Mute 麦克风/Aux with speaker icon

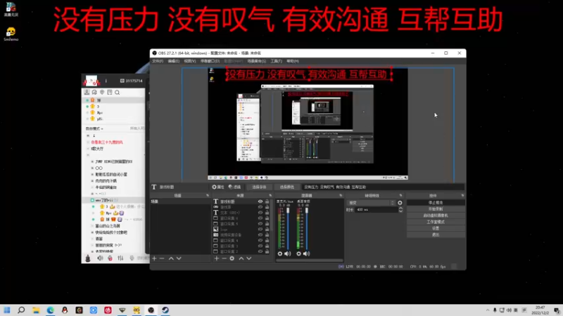click(x=288, y=254)
